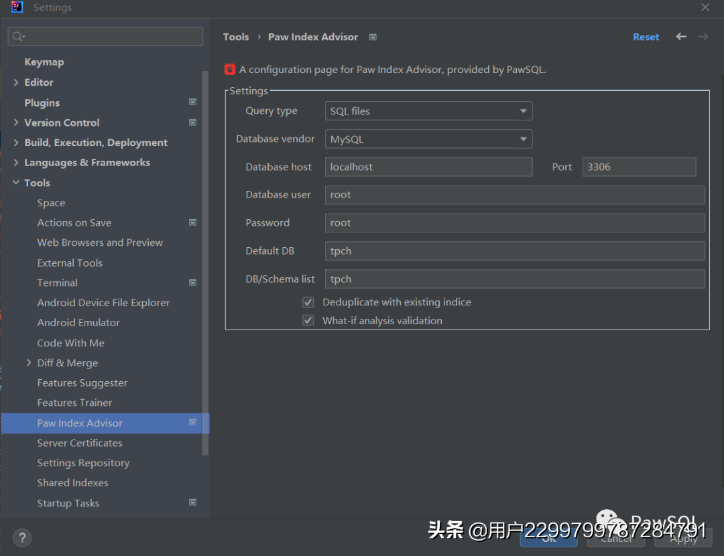The width and height of the screenshot is (724, 556).
Task: Disable What-if analysis validation checkbox
Action: 308,321
